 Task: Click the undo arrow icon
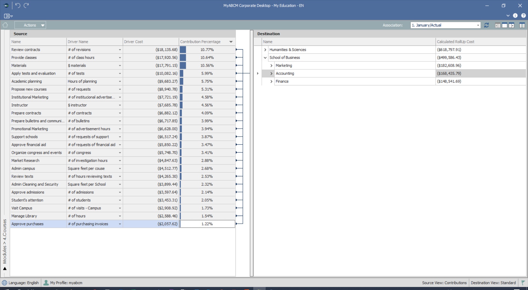pyautogui.click(x=18, y=6)
